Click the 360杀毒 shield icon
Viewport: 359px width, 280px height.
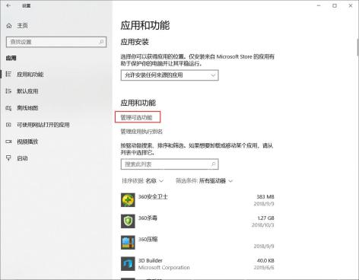point(128,221)
